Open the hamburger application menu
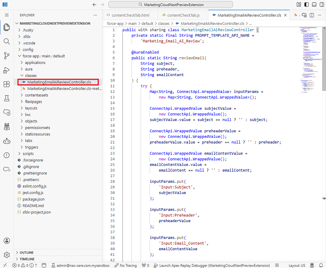This screenshot has height=268, width=326. pyautogui.click(x=7, y=15)
